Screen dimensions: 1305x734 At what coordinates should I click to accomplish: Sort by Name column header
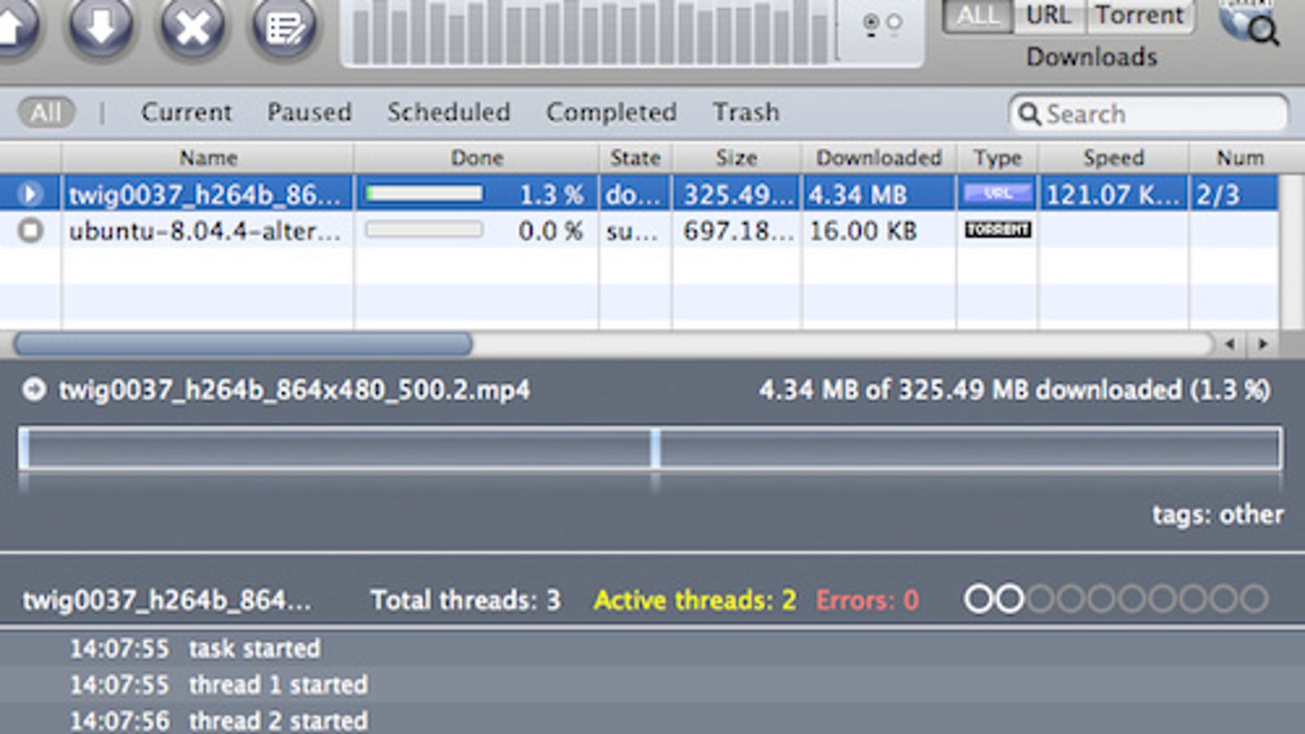208,157
